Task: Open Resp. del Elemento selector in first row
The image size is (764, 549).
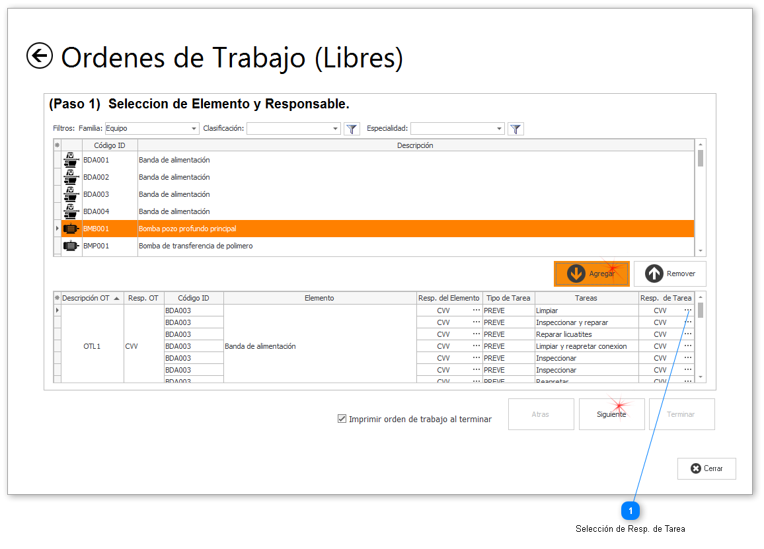Action: point(476,311)
